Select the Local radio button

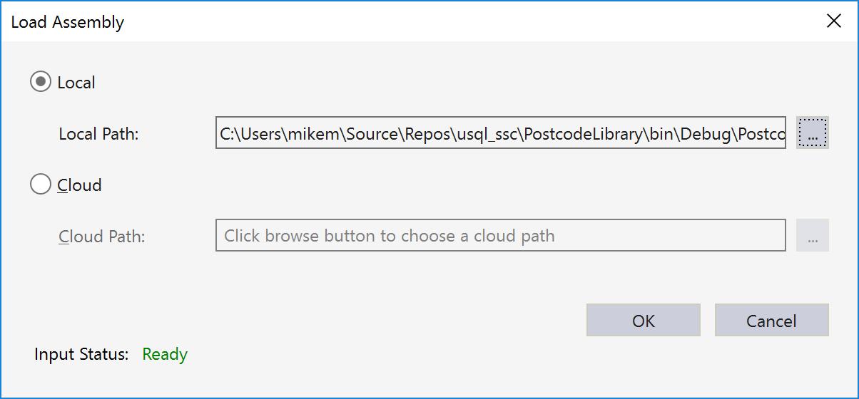pos(41,82)
